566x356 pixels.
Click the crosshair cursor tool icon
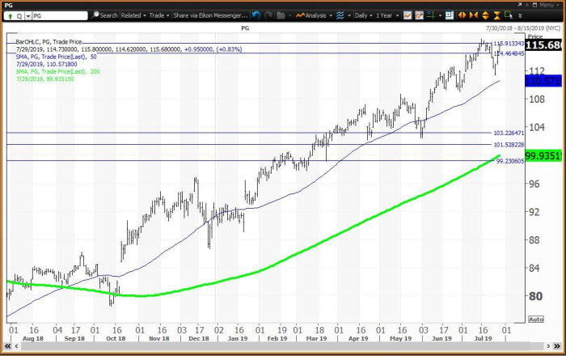(430, 15)
